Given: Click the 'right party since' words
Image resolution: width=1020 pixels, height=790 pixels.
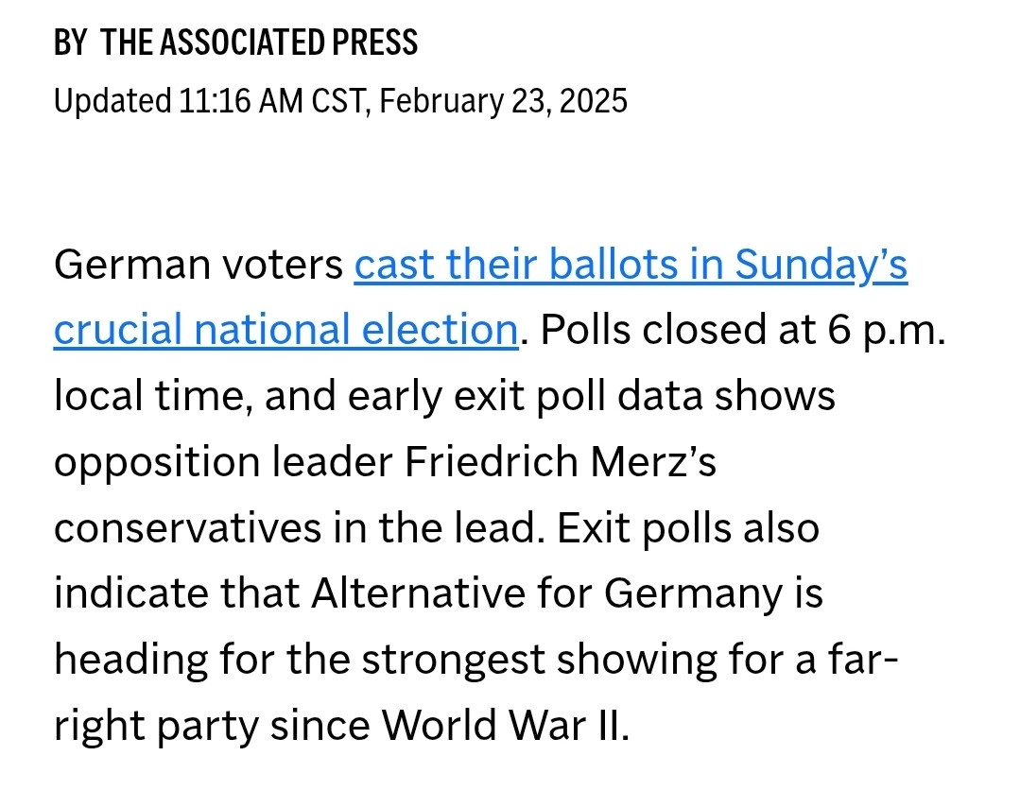Looking at the screenshot, I should [212, 726].
